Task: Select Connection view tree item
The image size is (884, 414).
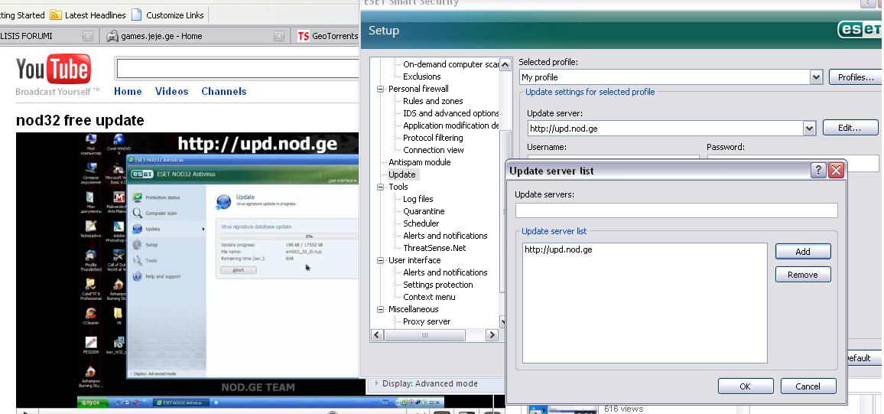Action: point(434,150)
